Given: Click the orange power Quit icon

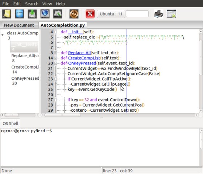Looking at the screenshot, I should coord(74,14).
